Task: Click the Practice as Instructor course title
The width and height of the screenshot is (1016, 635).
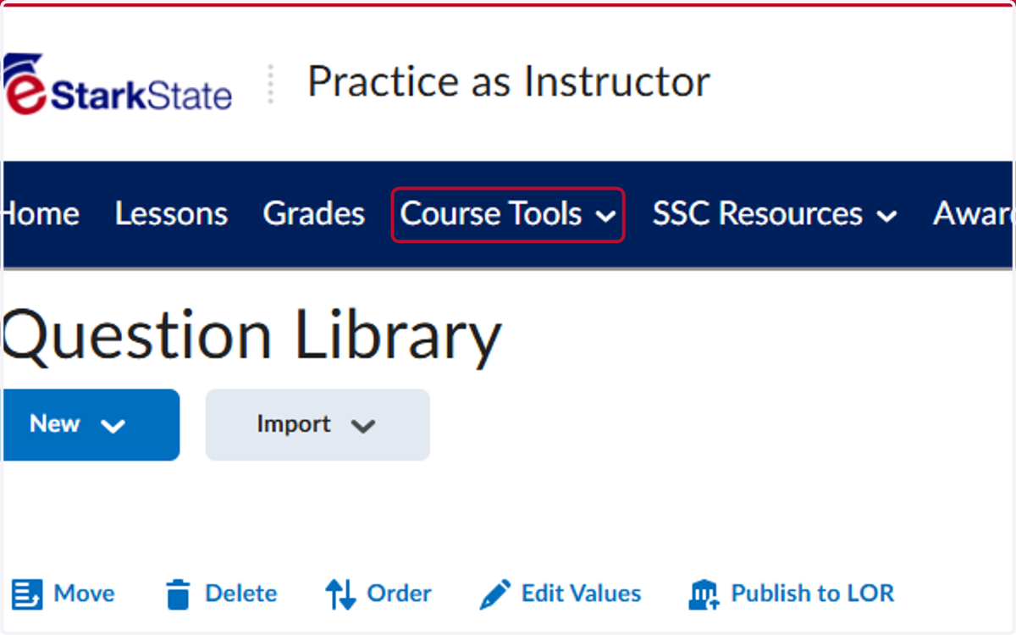Action: [509, 82]
